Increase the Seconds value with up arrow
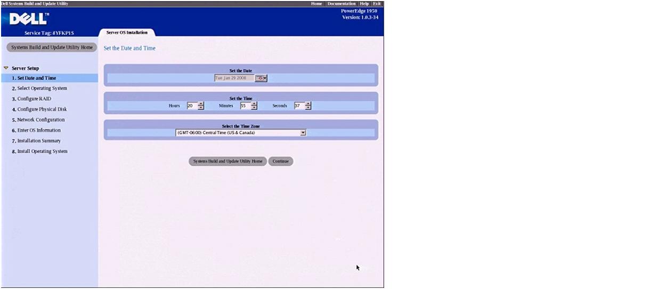The width and height of the screenshot is (650, 289). [308, 103]
